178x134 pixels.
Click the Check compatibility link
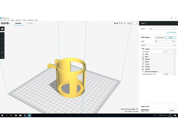point(171,32)
